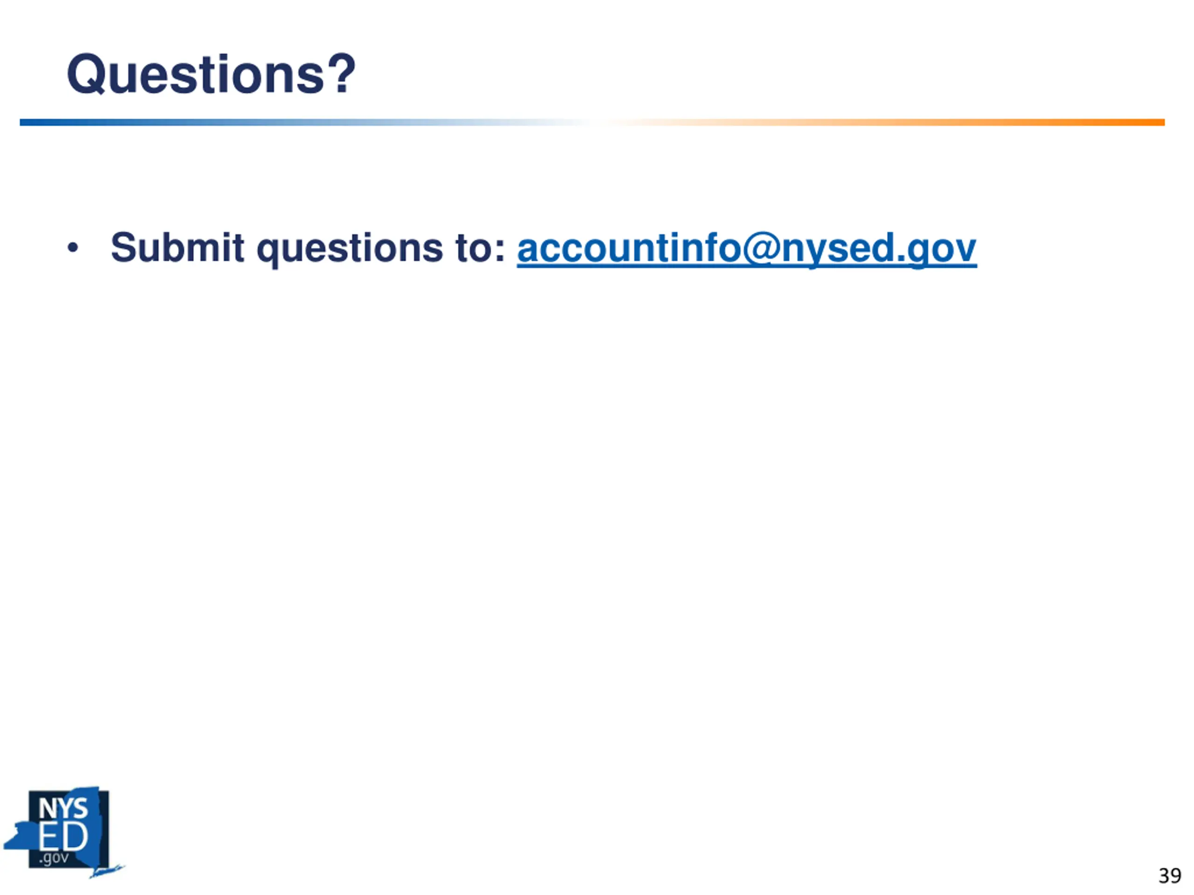Click the "ED" letters in the logo
Image resolution: width=1194 pixels, height=895 pixels.
(63, 837)
